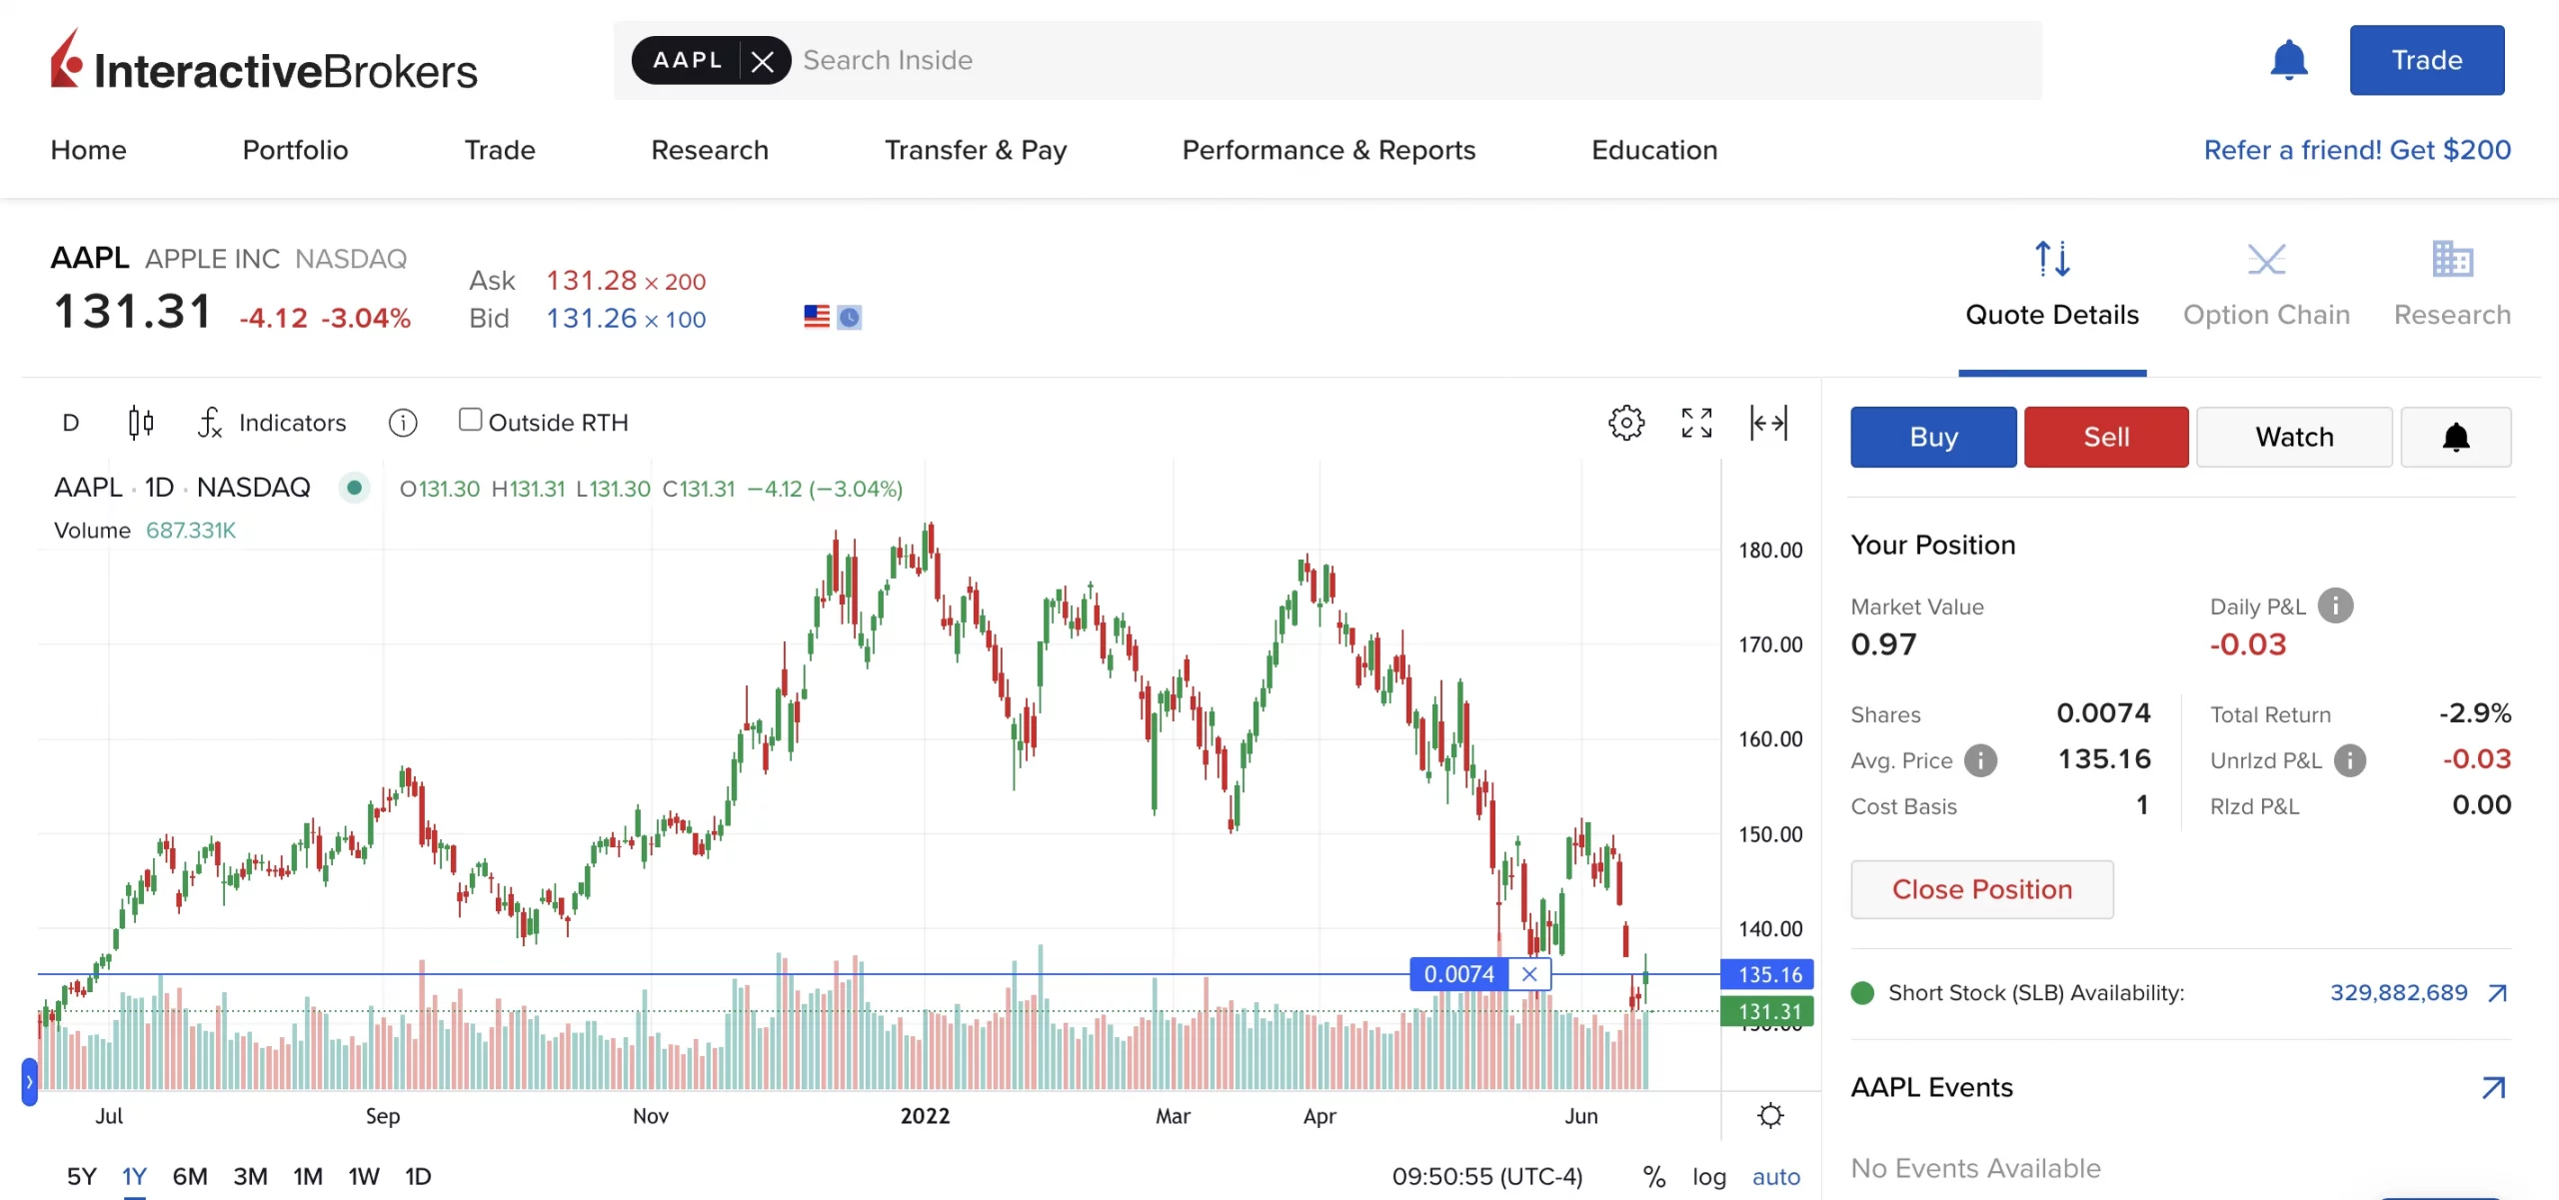
Task: Select the 1D time range
Action: click(418, 1176)
